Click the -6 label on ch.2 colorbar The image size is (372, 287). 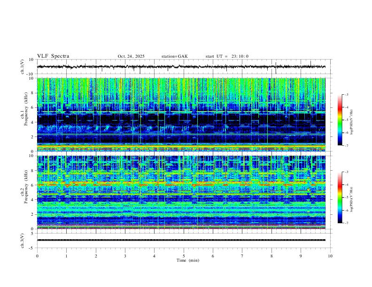(x=347, y=210)
